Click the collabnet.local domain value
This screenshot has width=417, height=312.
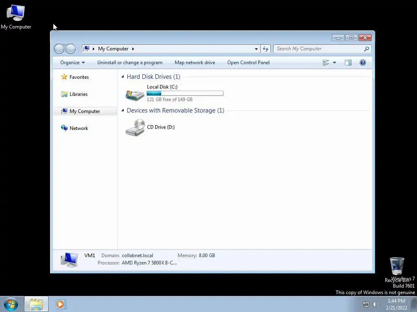point(138,256)
